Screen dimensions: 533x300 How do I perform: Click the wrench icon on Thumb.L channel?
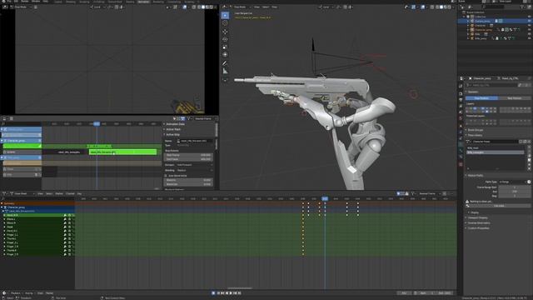65,239
